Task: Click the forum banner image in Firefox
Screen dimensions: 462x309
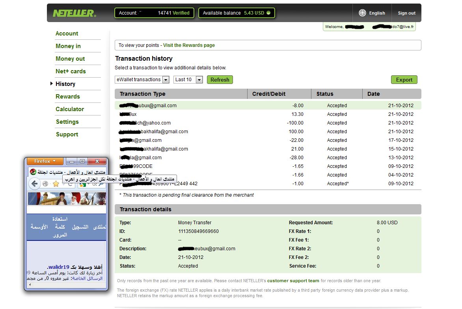Action: [x=67, y=199]
